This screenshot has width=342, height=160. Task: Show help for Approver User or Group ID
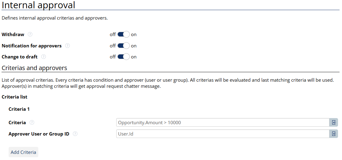pyautogui.click(x=75, y=134)
